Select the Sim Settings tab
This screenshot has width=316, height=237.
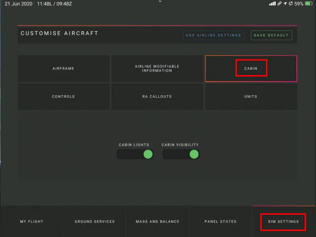point(283,221)
